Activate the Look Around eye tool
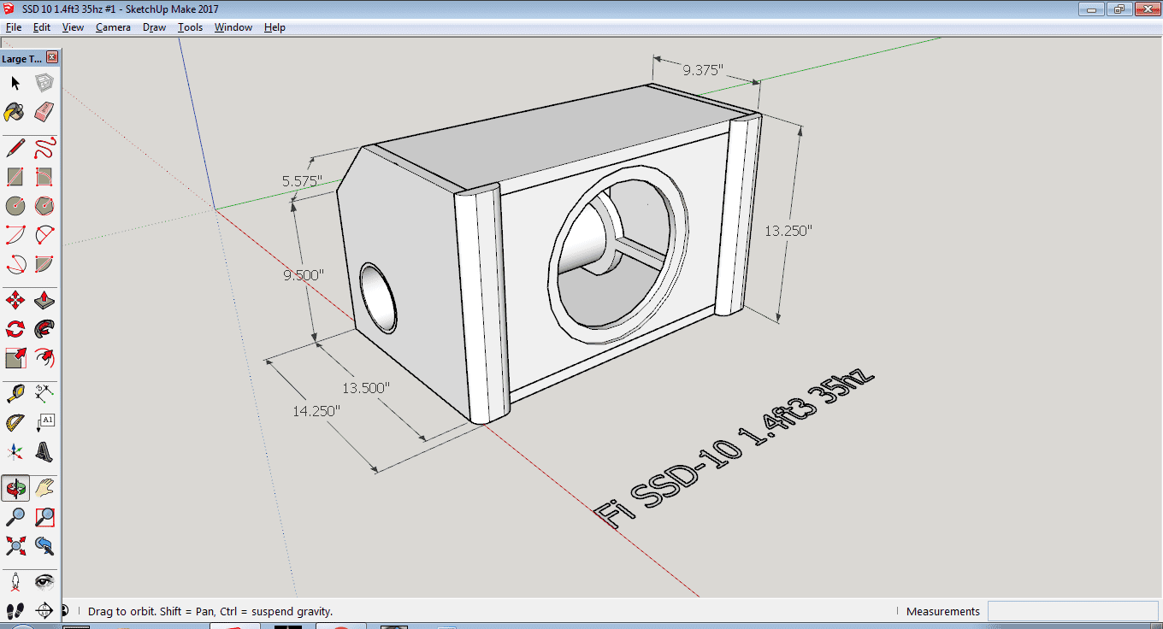This screenshot has width=1163, height=629. [44, 582]
